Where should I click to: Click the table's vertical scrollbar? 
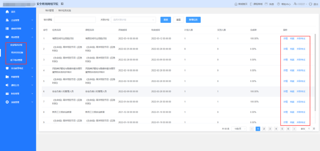[x=316, y=72]
